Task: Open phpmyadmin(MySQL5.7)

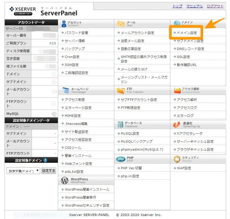Action: point(142,150)
